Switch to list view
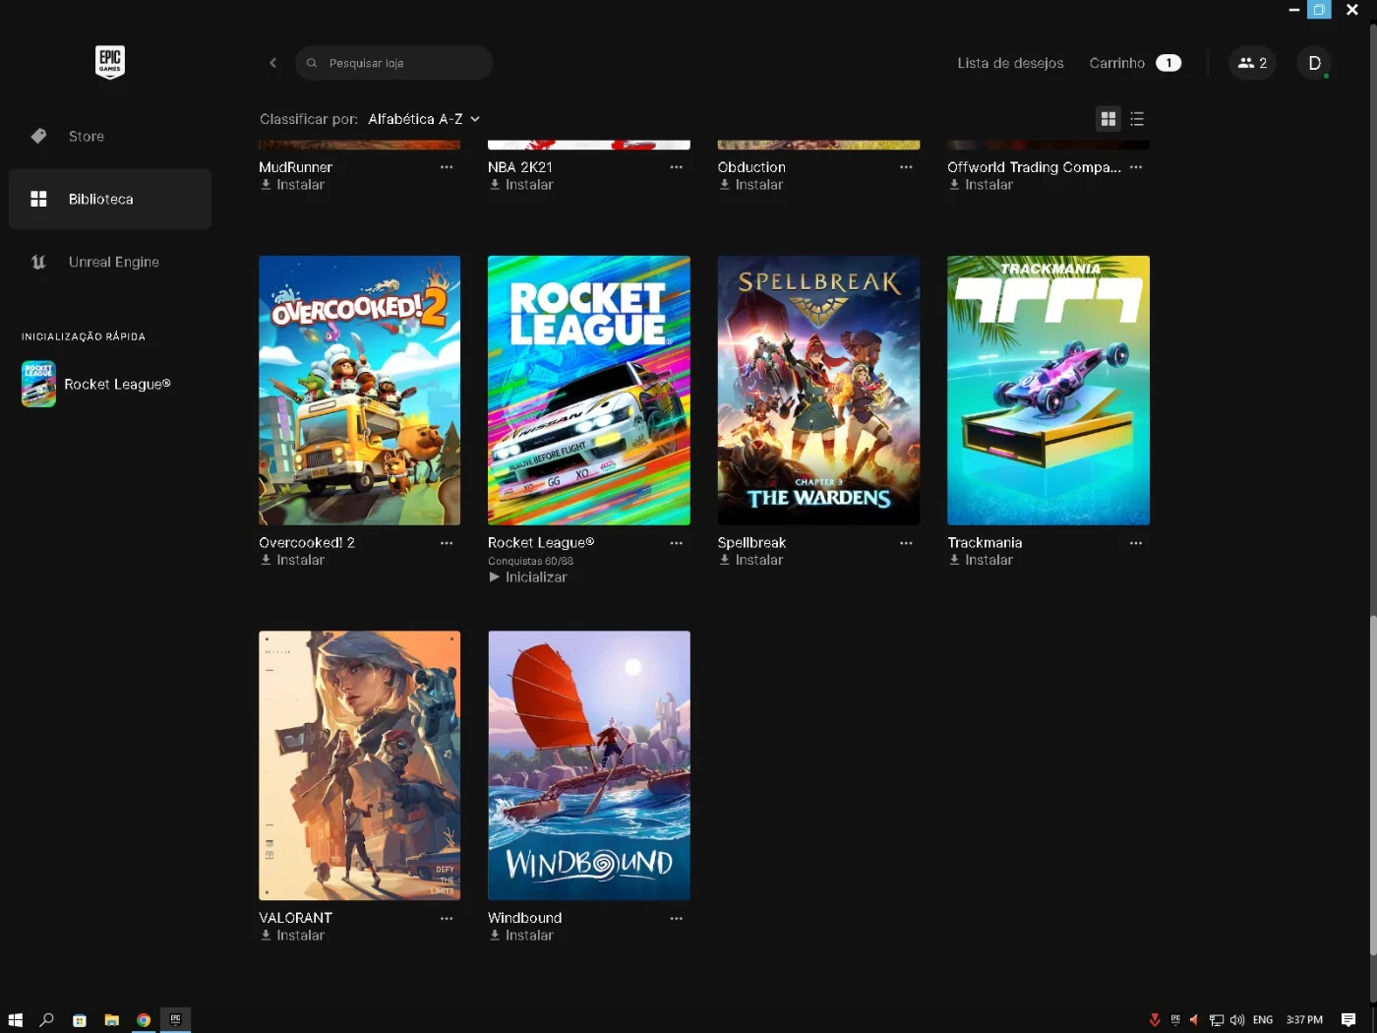1377x1033 pixels. (x=1137, y=119)
